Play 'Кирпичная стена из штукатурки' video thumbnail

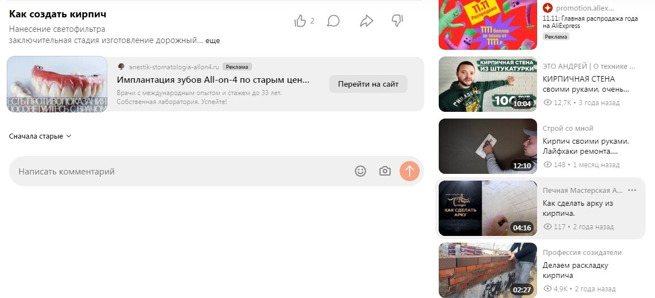point(487,84)
